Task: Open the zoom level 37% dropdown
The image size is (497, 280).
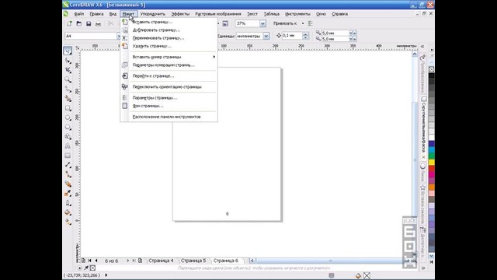Action: [x=262, y=23]
